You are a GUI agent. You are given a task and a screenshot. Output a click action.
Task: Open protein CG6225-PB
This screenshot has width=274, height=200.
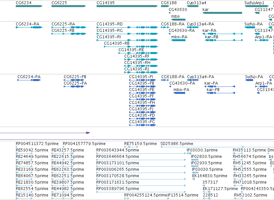(75, 77)
